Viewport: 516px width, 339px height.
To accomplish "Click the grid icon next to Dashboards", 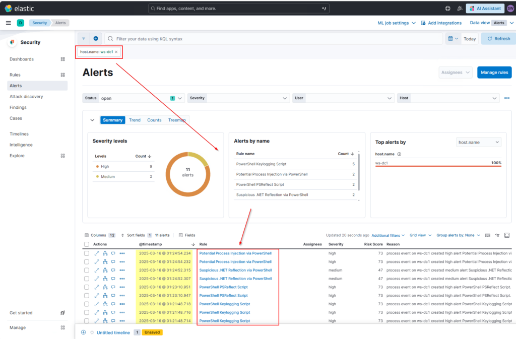I will point(62,59).
